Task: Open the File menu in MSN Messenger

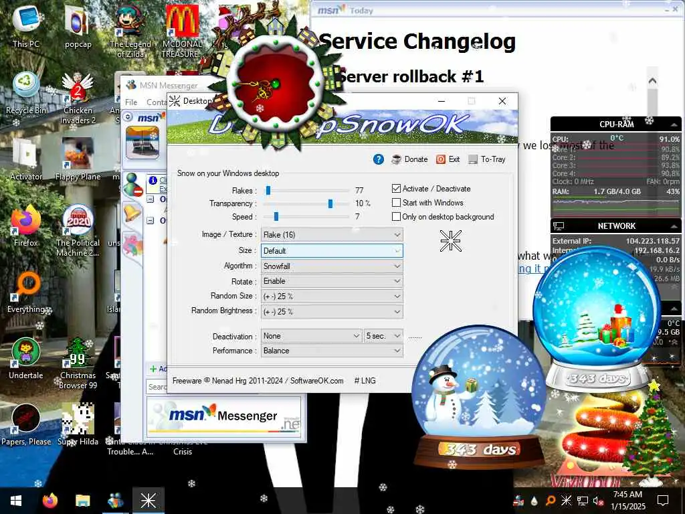Action: coord(131,102)
